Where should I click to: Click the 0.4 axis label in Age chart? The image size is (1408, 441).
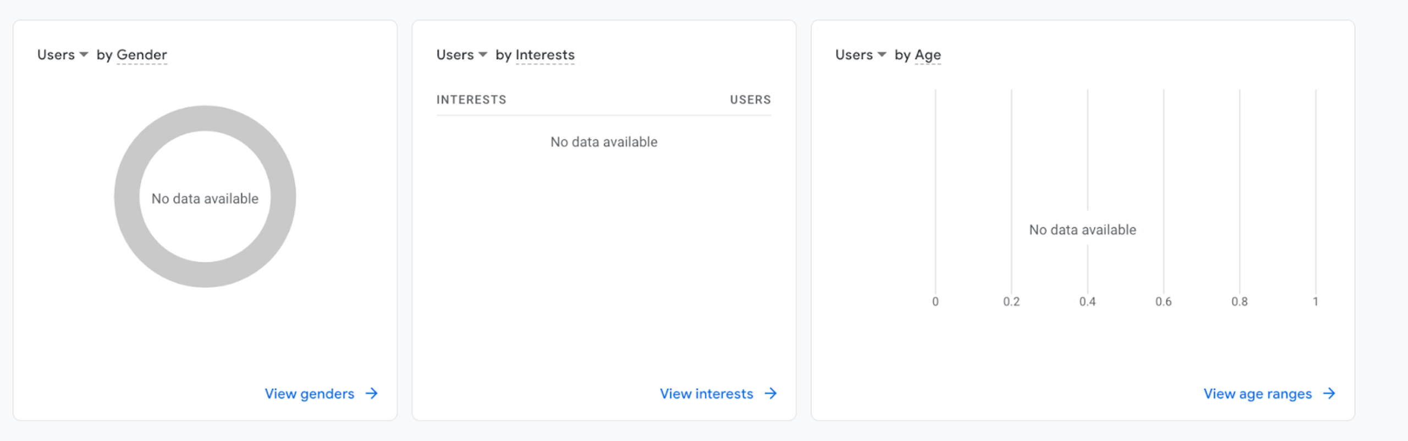point(1087,302)
